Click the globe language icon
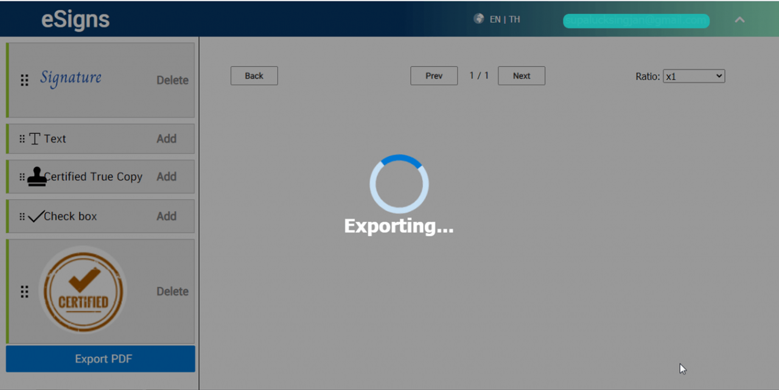The image size is (779, 390). [x=479, y=19]
